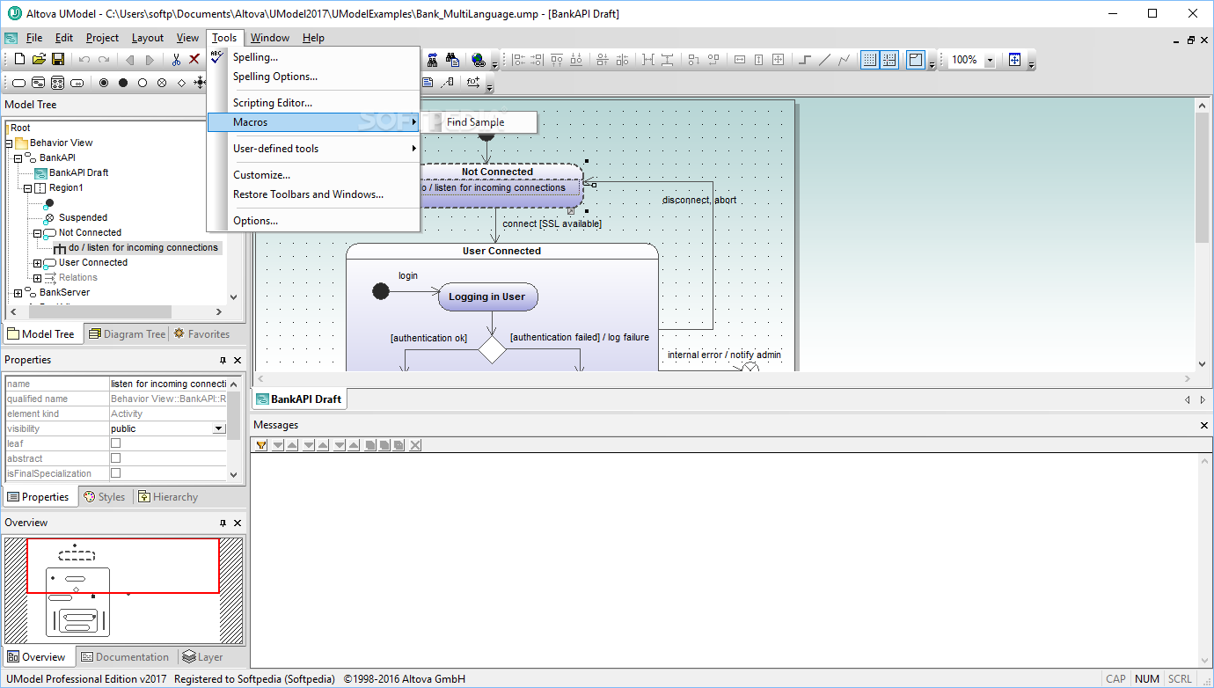This screenshot has width=1214, height=688.
Task: Select the choice diamond tool
Action: (181, 83)
